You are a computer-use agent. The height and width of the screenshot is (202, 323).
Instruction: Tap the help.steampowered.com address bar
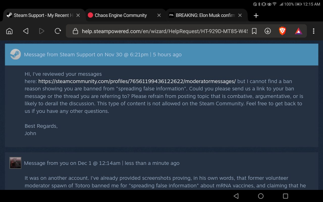(x=165, y=31)
